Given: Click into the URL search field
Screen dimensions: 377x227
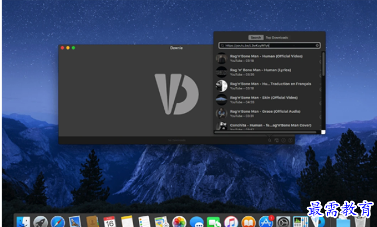Looking at the screenshot, I should [x=270, y=45].
